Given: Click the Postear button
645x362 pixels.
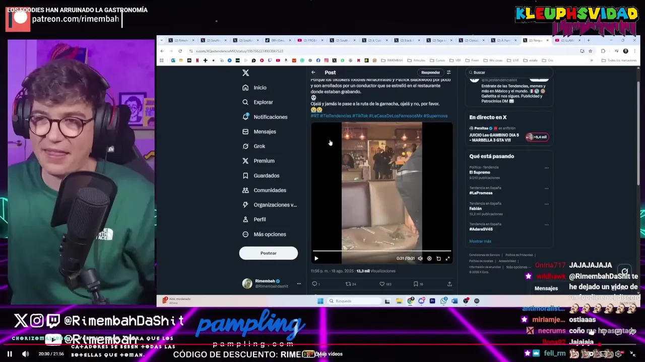Looking at the screenshot, I should click(x=269, y=253).
